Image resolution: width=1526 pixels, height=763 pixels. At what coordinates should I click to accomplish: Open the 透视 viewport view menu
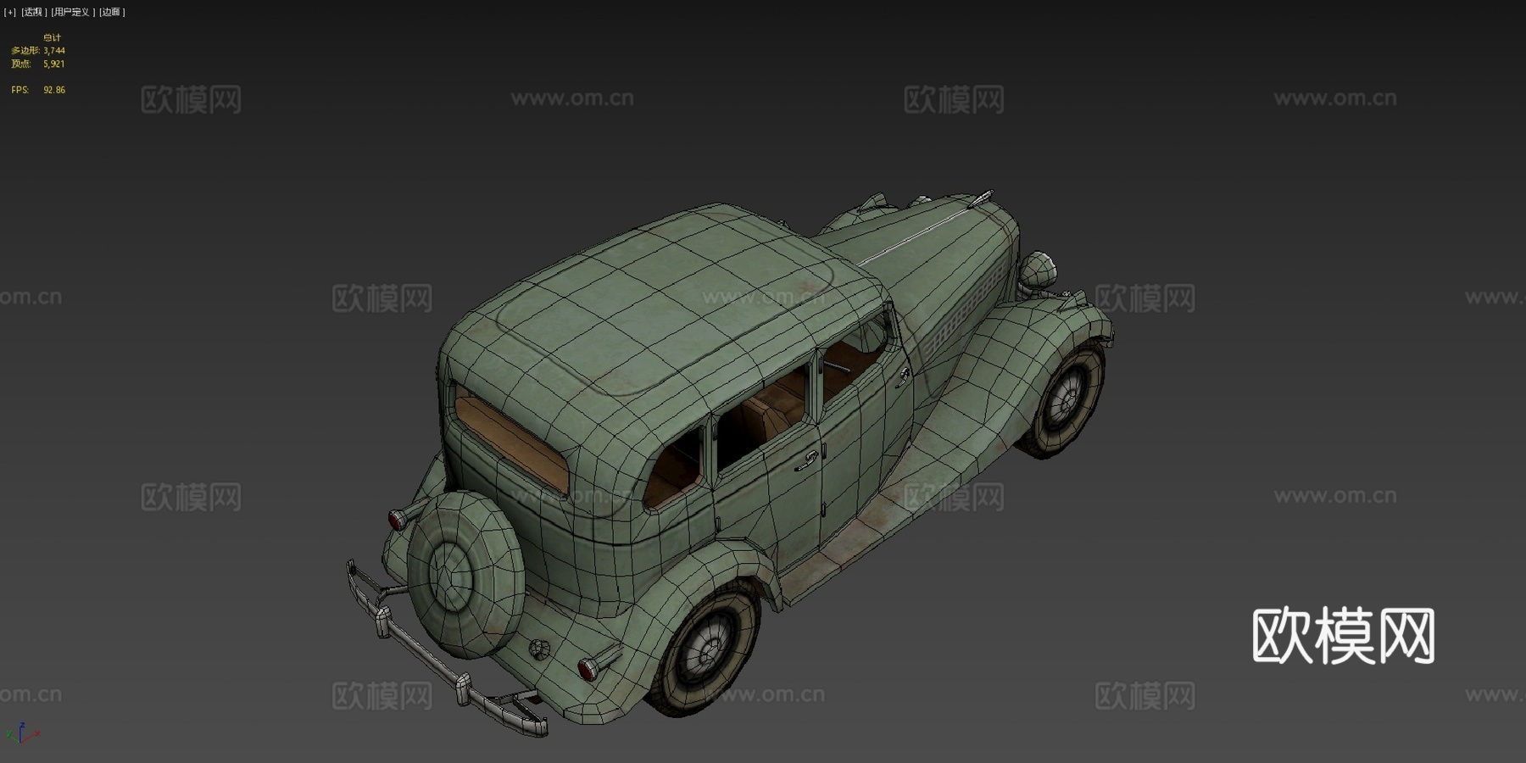coord(34,12)
